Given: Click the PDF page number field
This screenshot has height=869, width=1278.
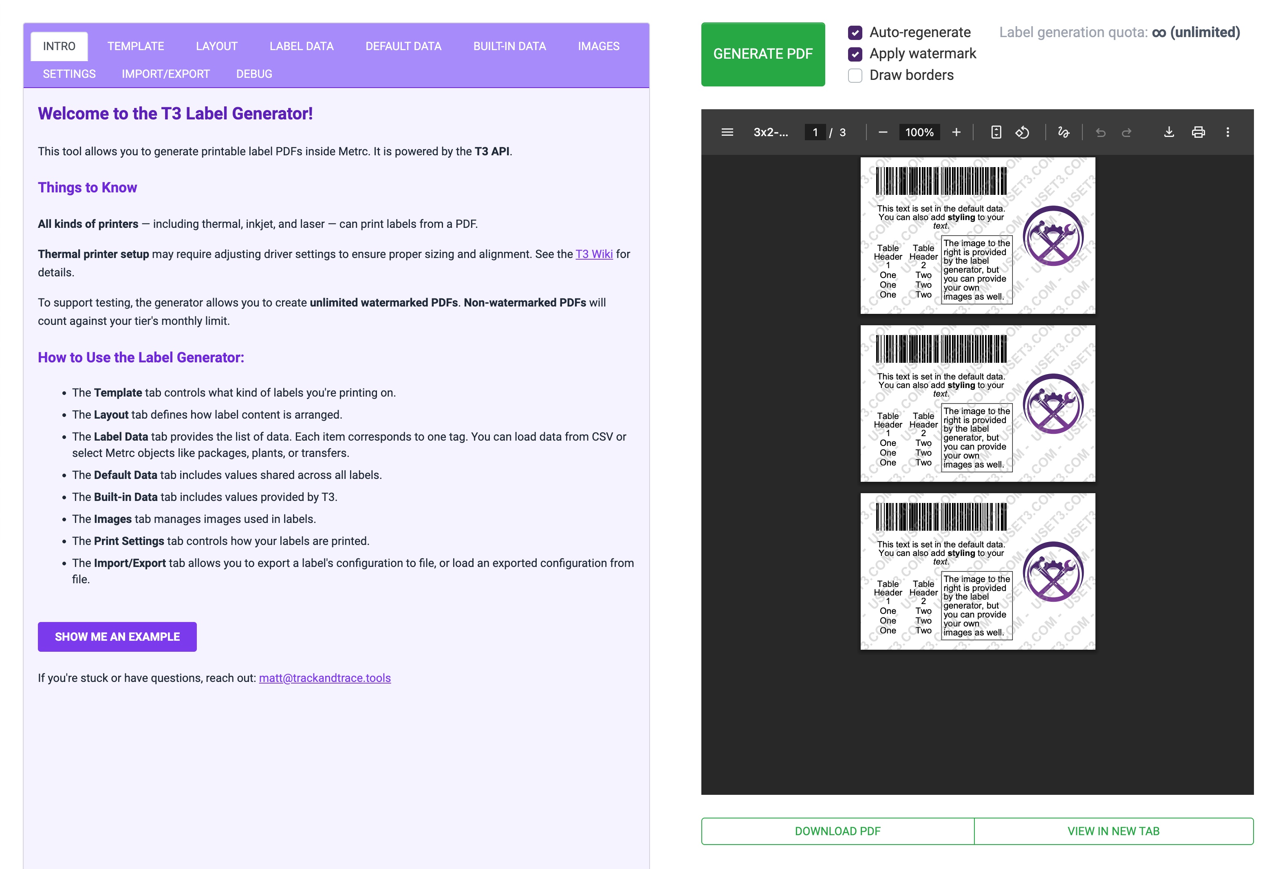Looking at the screenshot, I should [x=815, y=132].
